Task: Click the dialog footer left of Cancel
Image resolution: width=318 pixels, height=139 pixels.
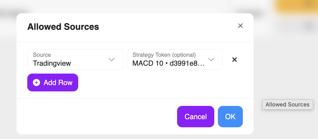Action: click(97, 117)
